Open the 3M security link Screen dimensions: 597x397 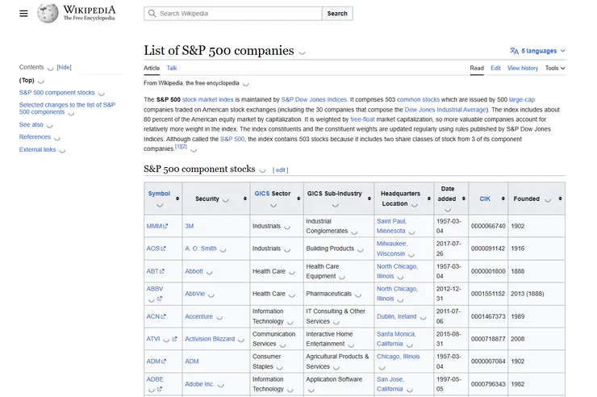pos(190,226)
